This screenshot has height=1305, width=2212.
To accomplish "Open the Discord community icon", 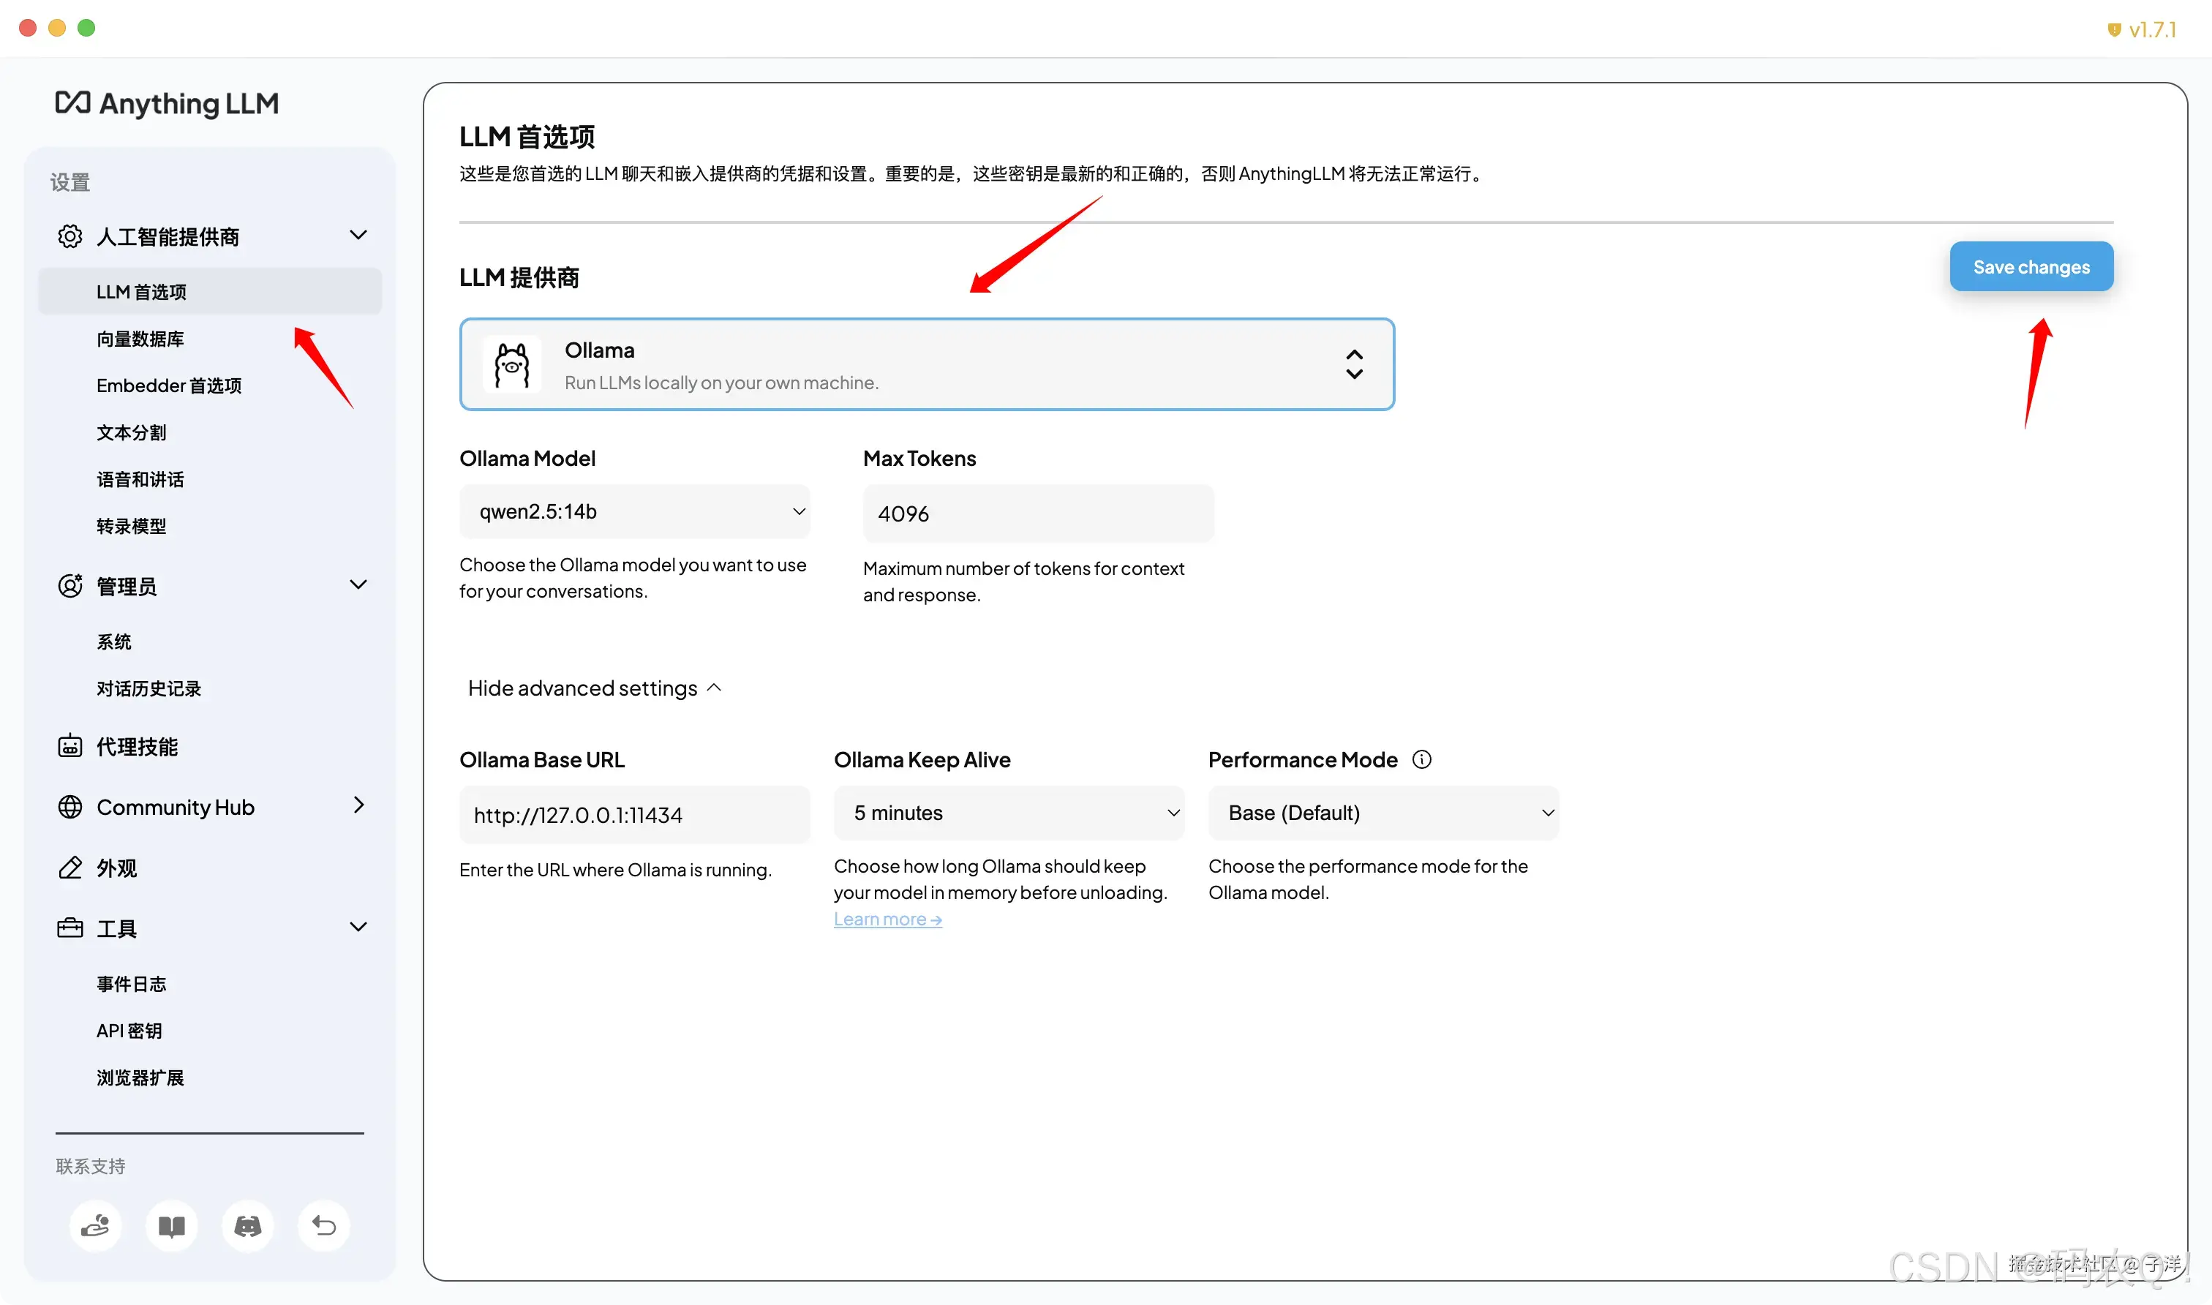I will 247,1226.
